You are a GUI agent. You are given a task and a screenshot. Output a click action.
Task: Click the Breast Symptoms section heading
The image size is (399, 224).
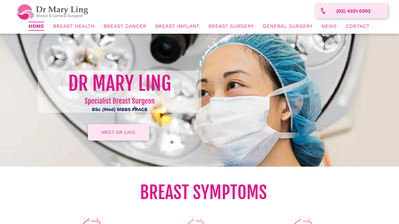point(203,192)
